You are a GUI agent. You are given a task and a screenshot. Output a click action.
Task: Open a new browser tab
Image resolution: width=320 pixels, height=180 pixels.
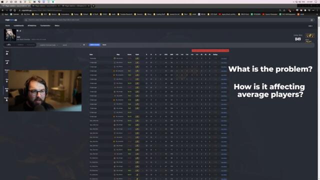point(93,6)
